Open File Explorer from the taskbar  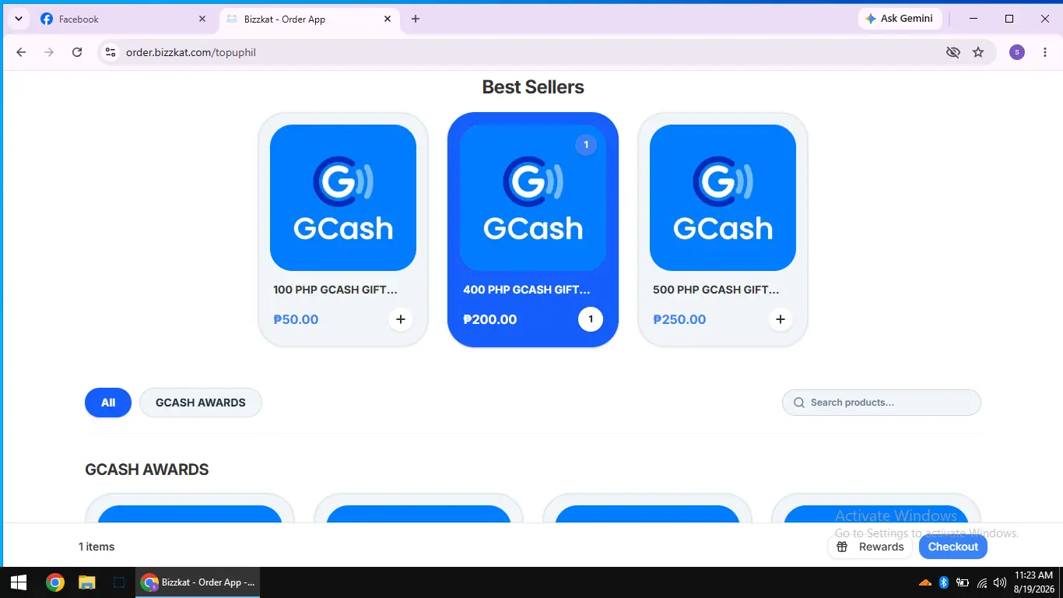click(86, 582)
